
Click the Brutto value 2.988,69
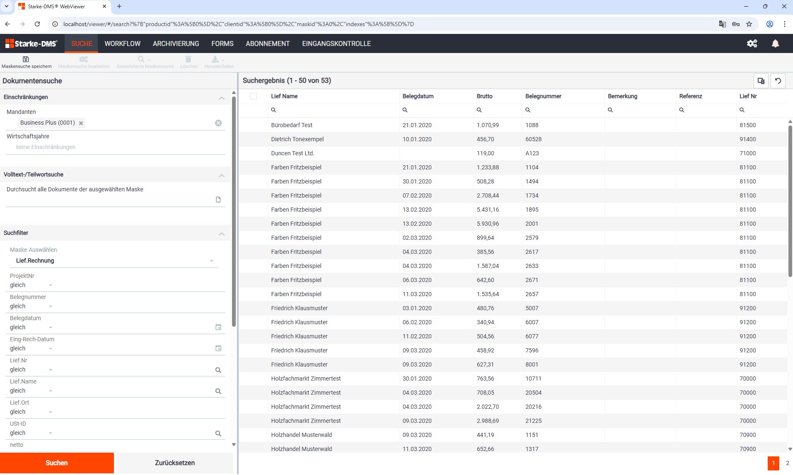click(488, 421)
